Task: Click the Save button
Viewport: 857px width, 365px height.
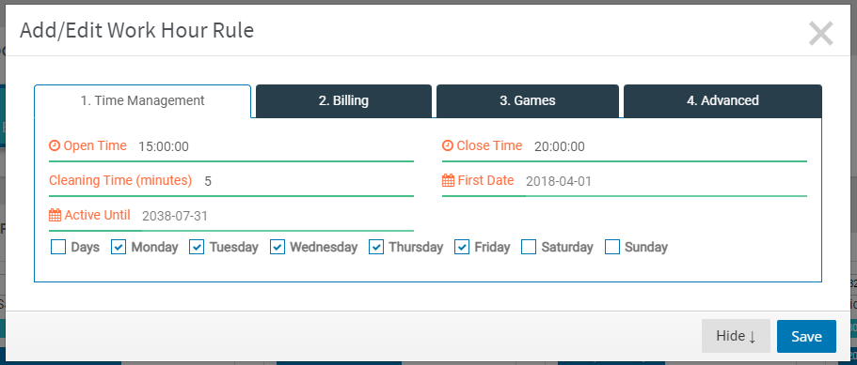Action: (x=807, y=336)
